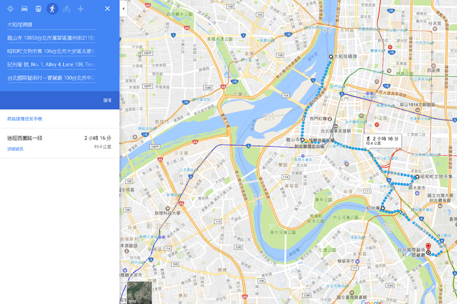
Task: Choose the walking travel mode icon
Action: 53,9
